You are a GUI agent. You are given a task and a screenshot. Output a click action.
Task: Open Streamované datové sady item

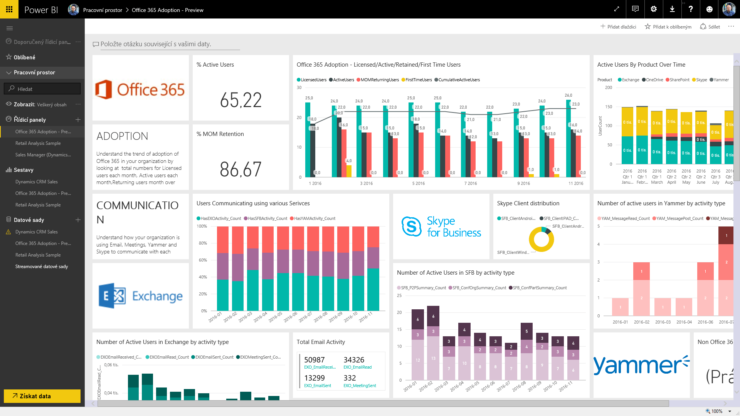point(42,267)
